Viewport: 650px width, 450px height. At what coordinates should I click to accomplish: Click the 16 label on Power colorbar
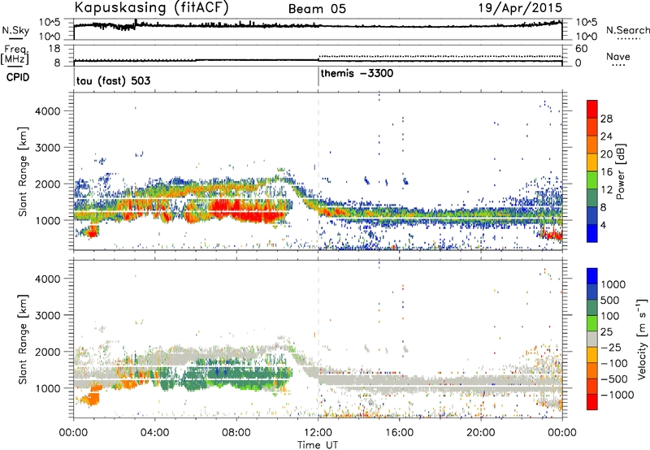pos(606,172)
